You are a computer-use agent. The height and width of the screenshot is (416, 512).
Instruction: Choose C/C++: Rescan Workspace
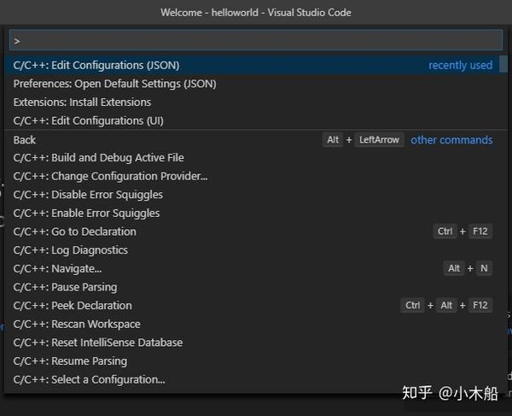252,324
